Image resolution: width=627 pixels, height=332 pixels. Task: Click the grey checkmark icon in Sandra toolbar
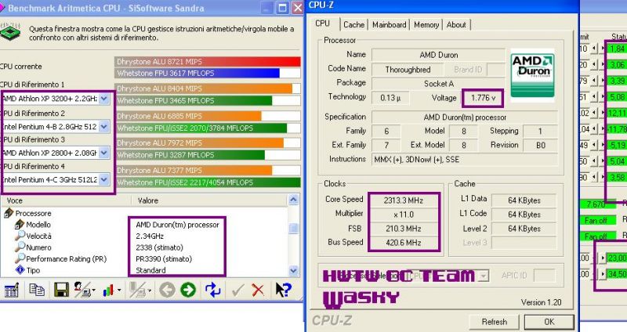coord(238,290)
